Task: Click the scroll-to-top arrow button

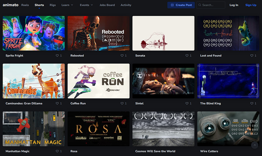Action: pos(254,145)
